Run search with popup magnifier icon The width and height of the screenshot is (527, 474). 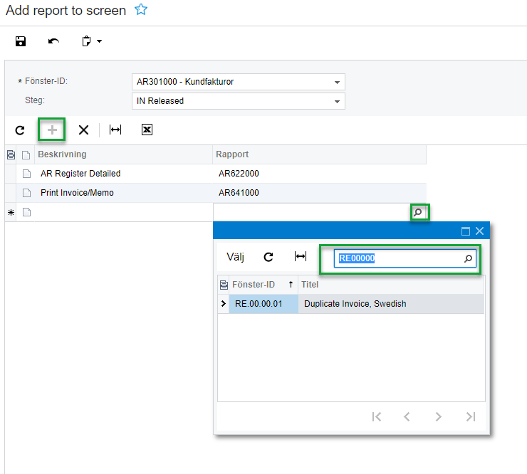468,258
